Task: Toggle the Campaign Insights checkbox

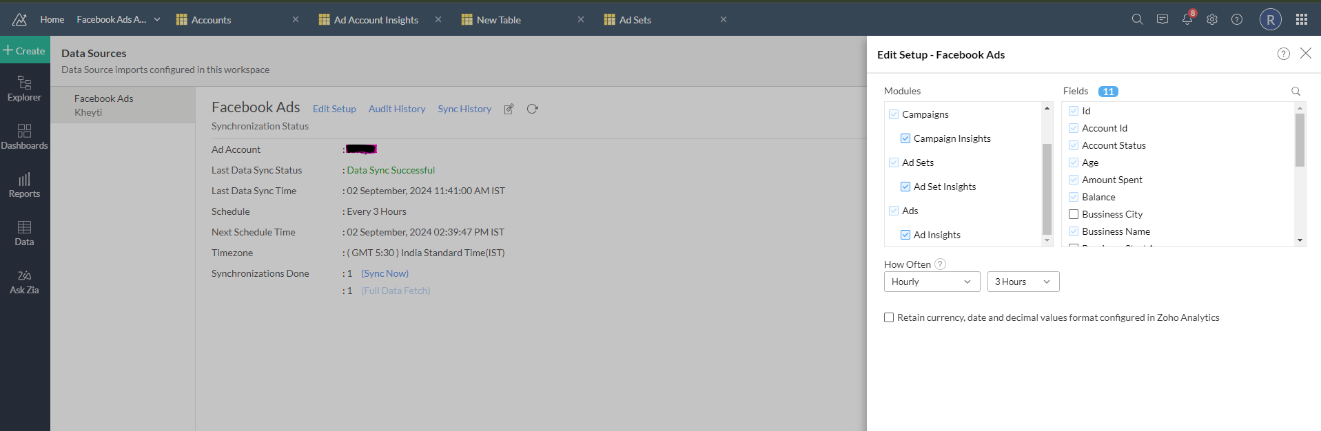Action: click(905, 138)
